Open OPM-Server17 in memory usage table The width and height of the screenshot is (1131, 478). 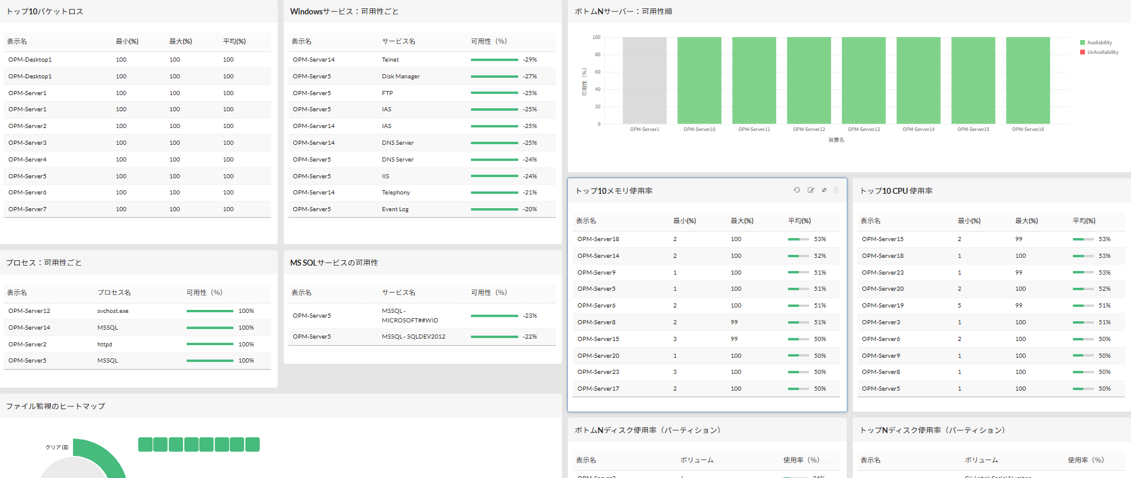598,389
